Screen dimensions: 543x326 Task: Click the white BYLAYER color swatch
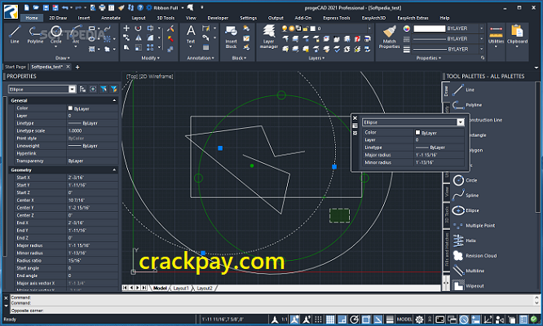430,29
